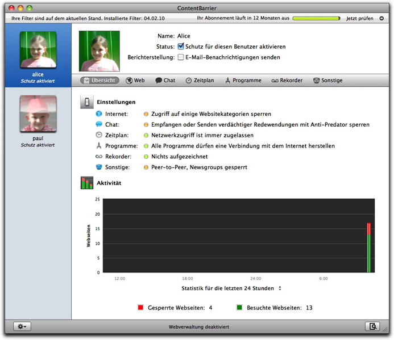This screenshot has width=394, height=340.
Task: Click 'Netzwerkzugriff ist immer zugelassen' text
Action: 202,135
